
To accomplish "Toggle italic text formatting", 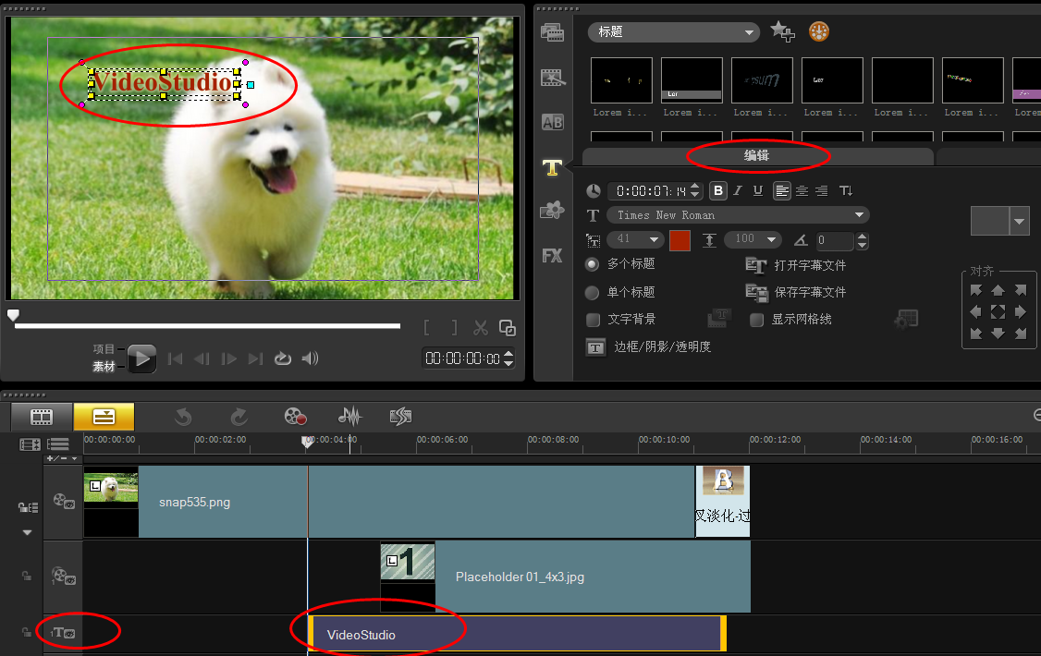I will tap(738, 191).
